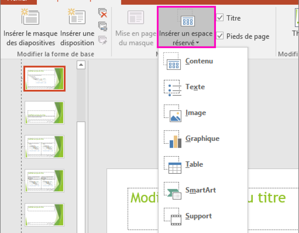Uncheck the Titre checkbox
Viewport: 299px width, 233px height.
tap(220, 18)
